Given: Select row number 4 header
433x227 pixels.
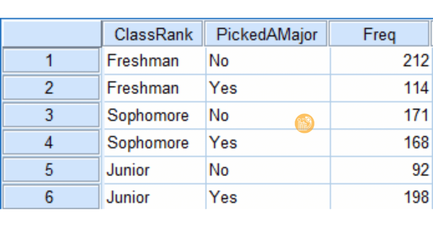Looking at the screenshot, I should point(51,143).
